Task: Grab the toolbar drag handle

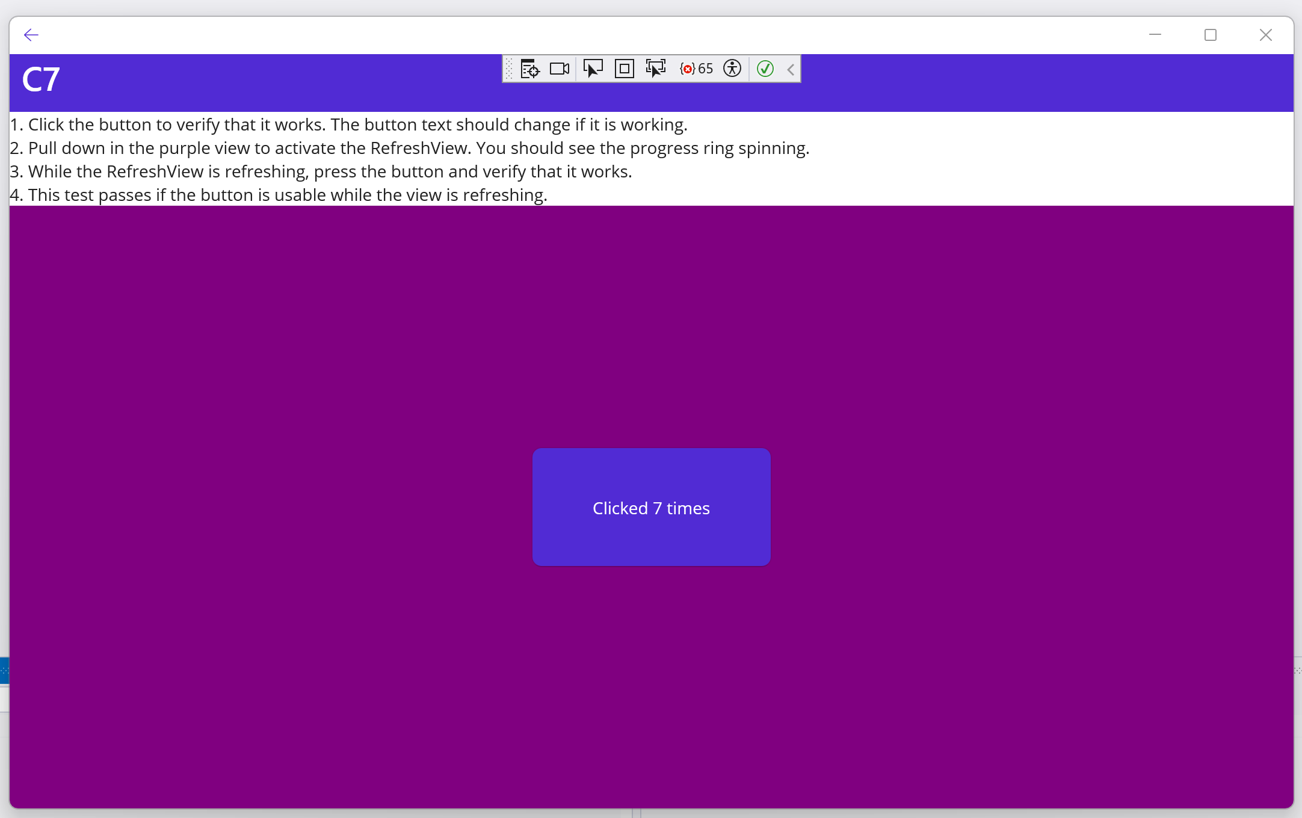Action: [x=508, y=69]
